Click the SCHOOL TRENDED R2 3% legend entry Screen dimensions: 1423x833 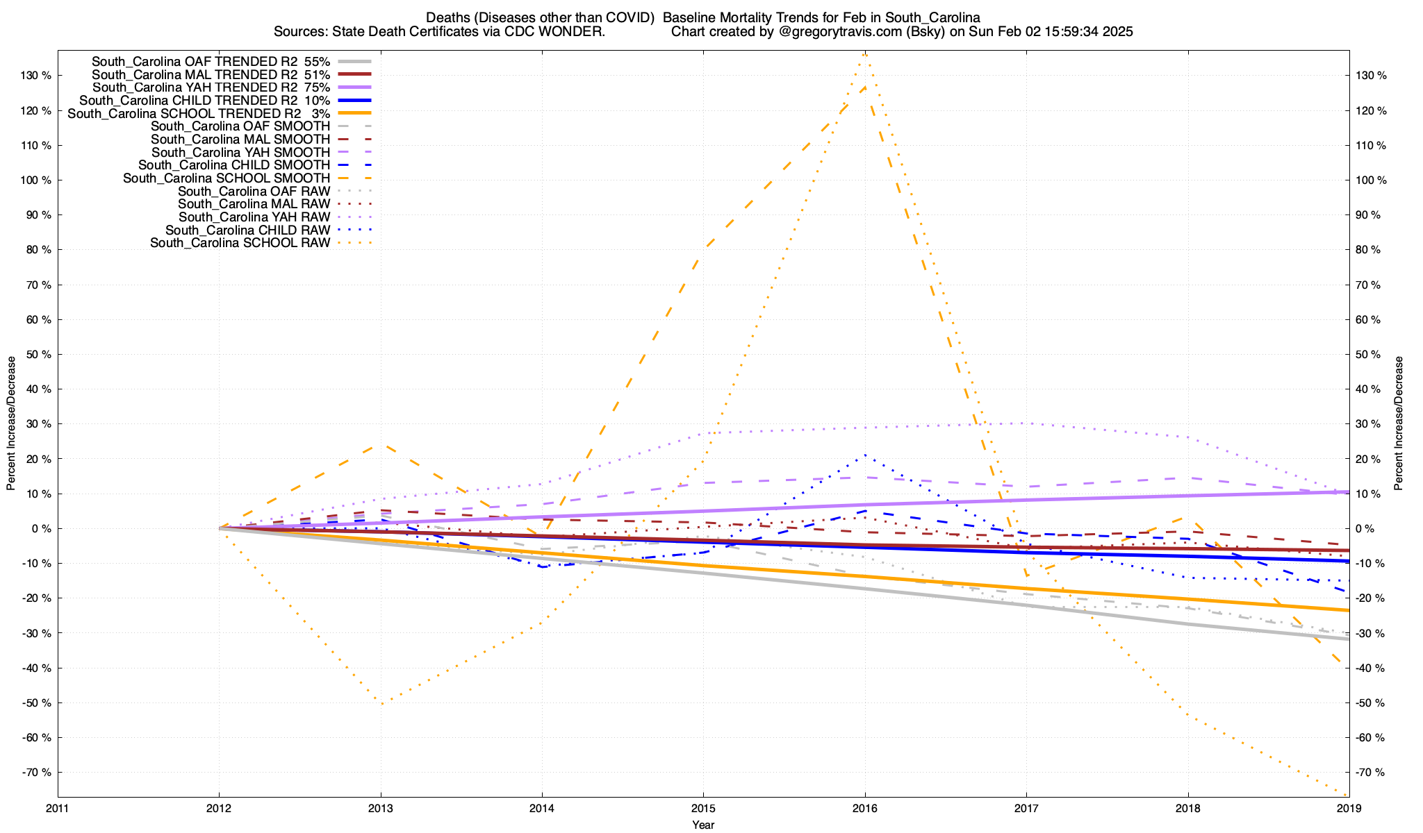(199, 113)
